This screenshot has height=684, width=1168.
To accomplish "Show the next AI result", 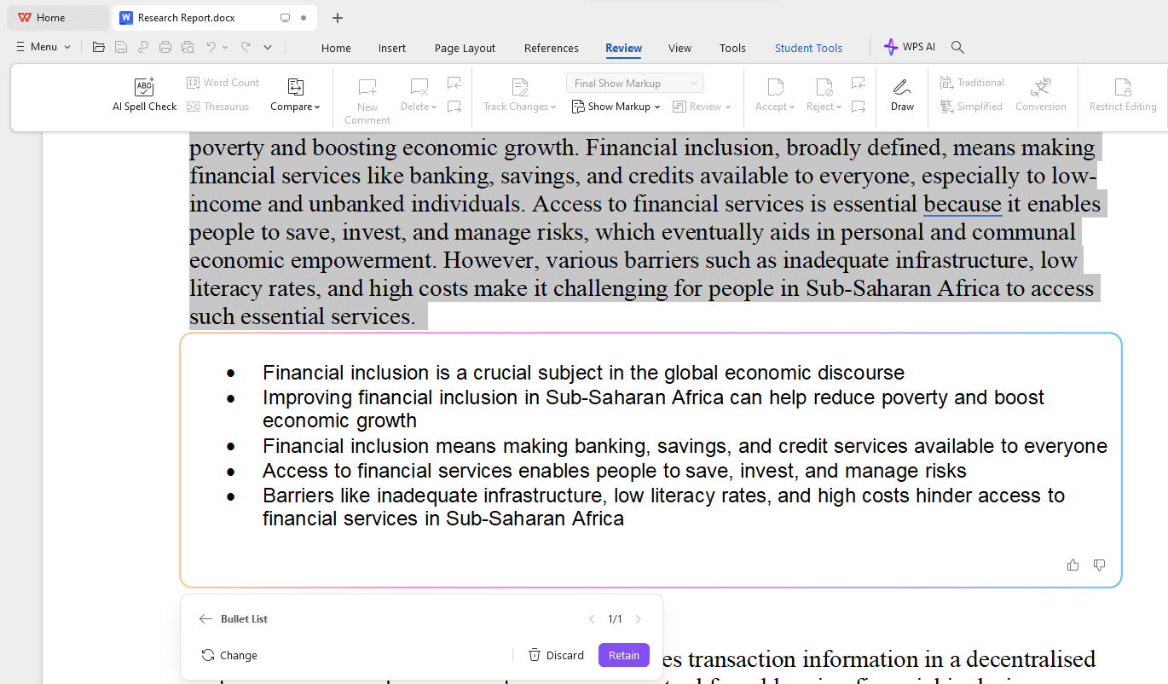I will click(x=638, y=619).
